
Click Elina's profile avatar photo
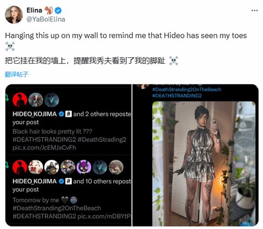14,15
